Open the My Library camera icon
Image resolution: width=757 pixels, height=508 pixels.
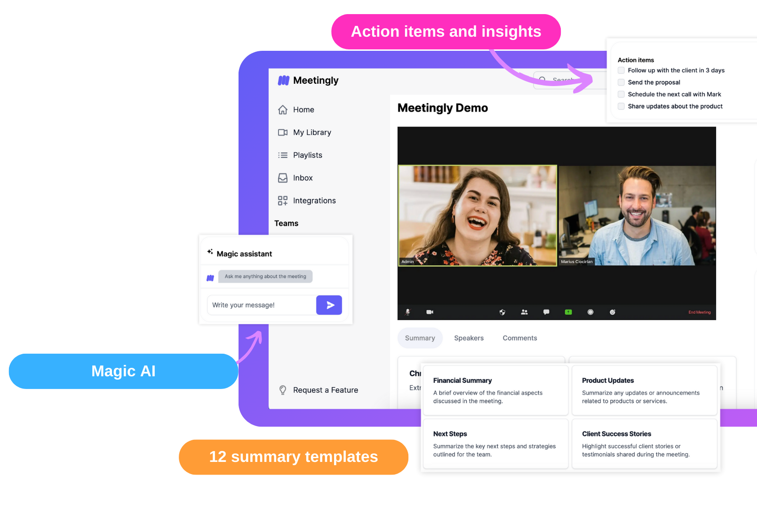point(283,133)
